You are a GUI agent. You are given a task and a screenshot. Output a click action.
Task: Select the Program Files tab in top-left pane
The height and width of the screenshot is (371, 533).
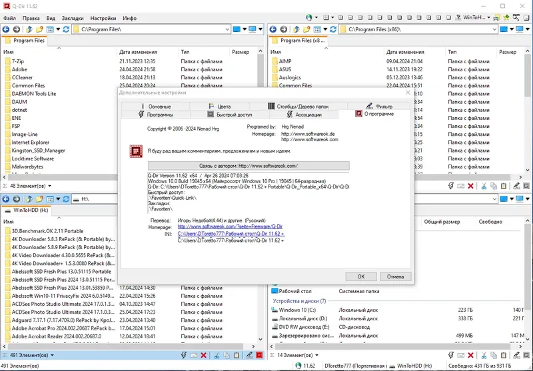tap(25, 41)
